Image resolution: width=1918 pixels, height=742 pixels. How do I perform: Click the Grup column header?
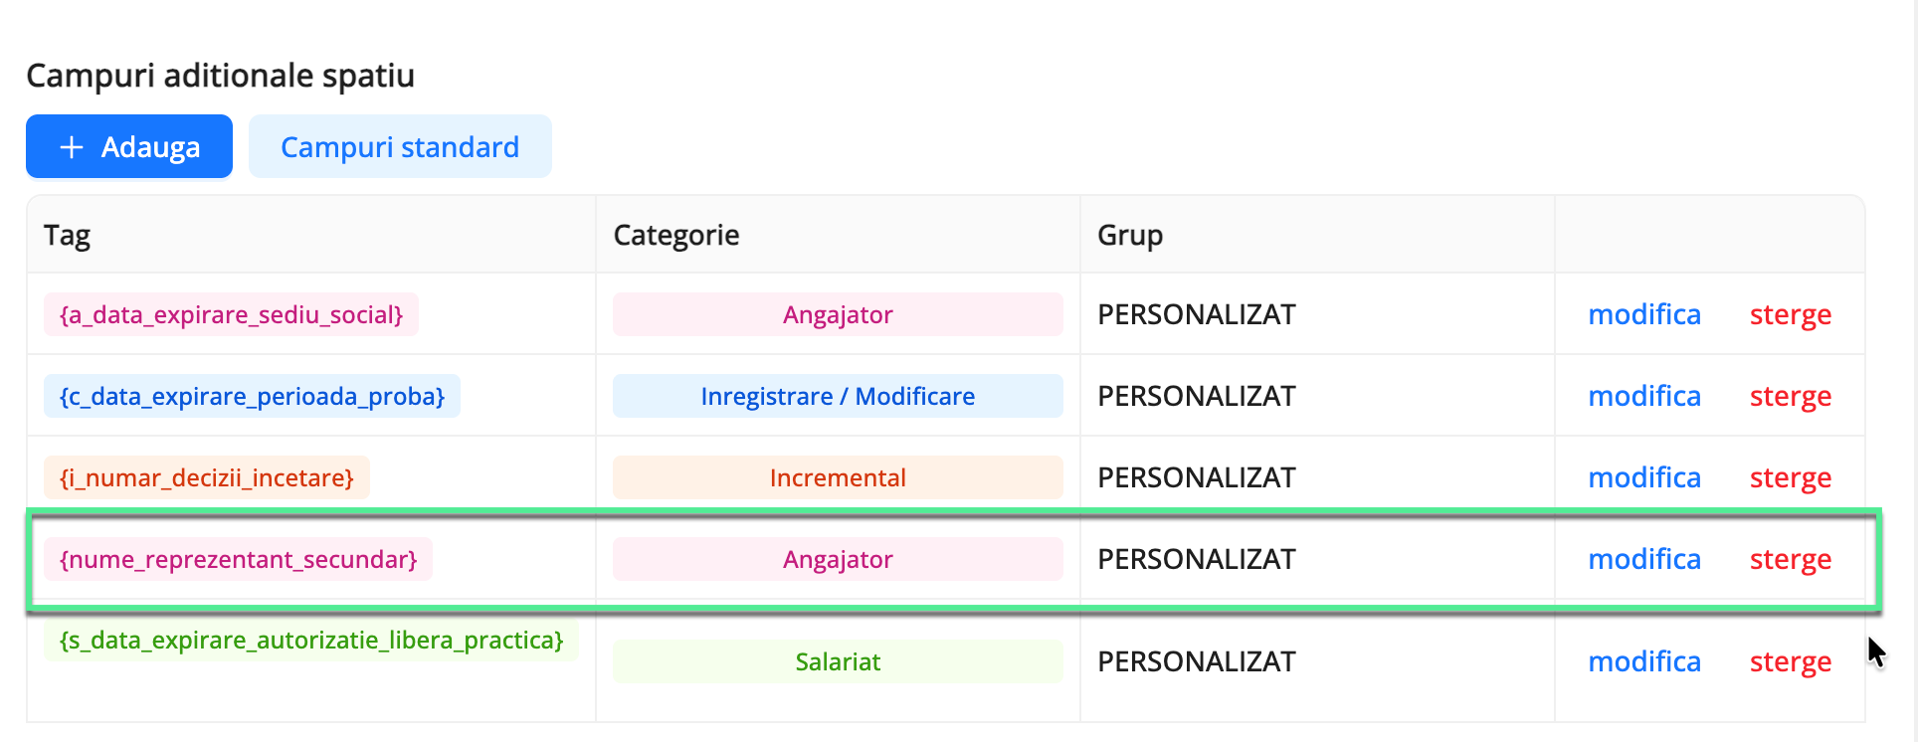coord(1129,235)
